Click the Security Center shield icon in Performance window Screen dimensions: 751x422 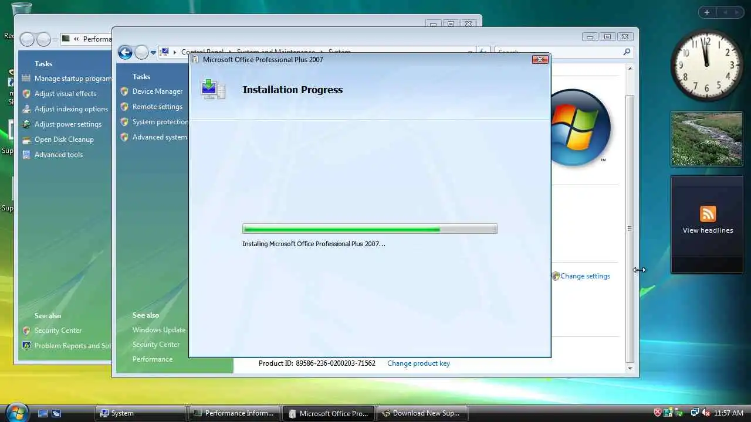coord(26,331)
